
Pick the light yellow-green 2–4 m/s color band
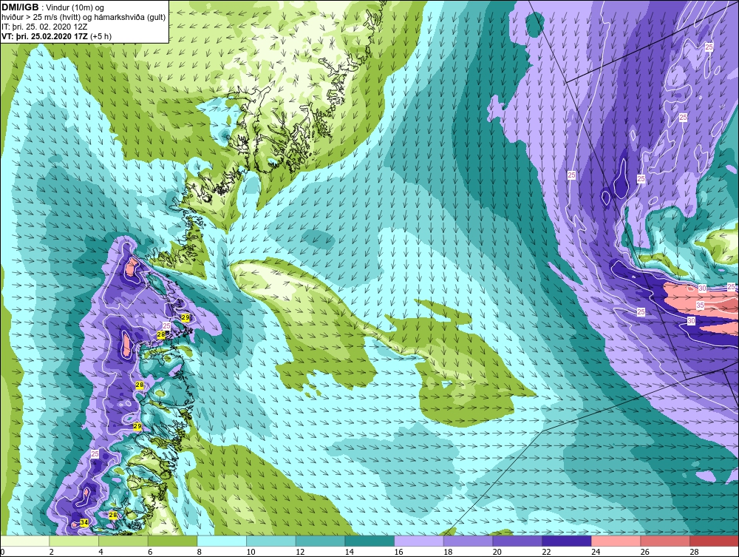point(74,541)
